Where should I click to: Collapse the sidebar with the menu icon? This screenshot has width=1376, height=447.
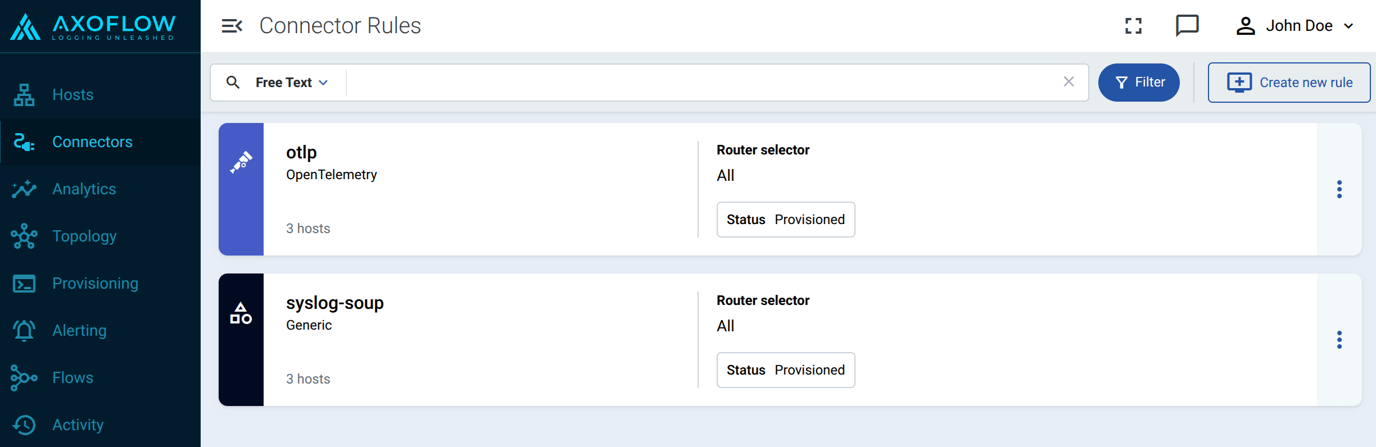[232, 26]
